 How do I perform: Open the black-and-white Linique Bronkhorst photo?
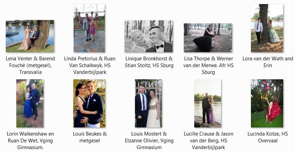(149, 36)
